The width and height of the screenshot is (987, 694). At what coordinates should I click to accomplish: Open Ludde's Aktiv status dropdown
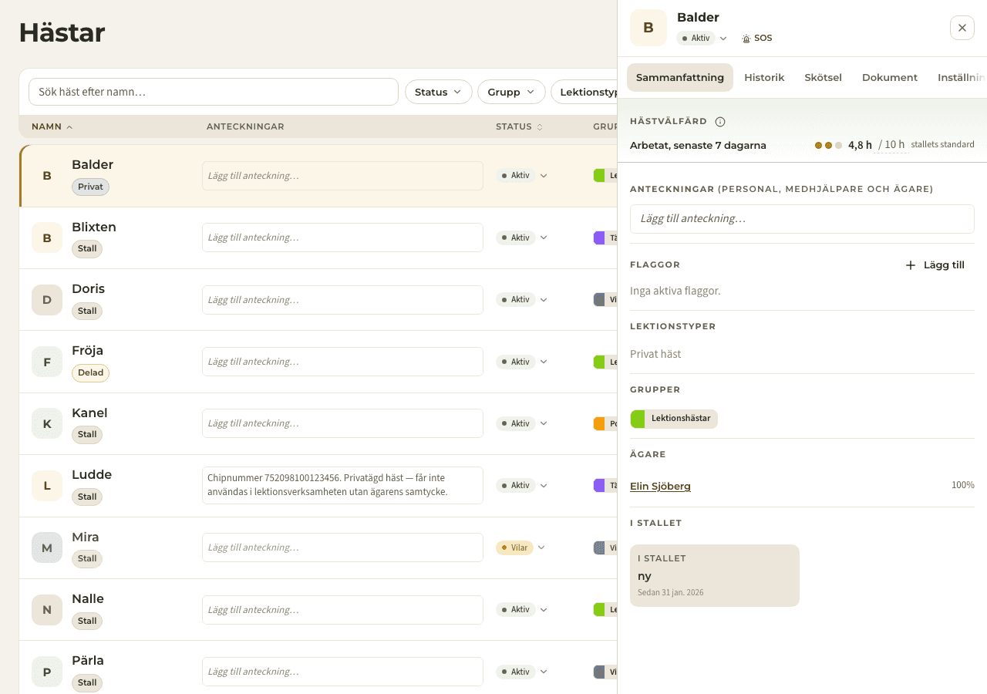[x=522, y=486]
